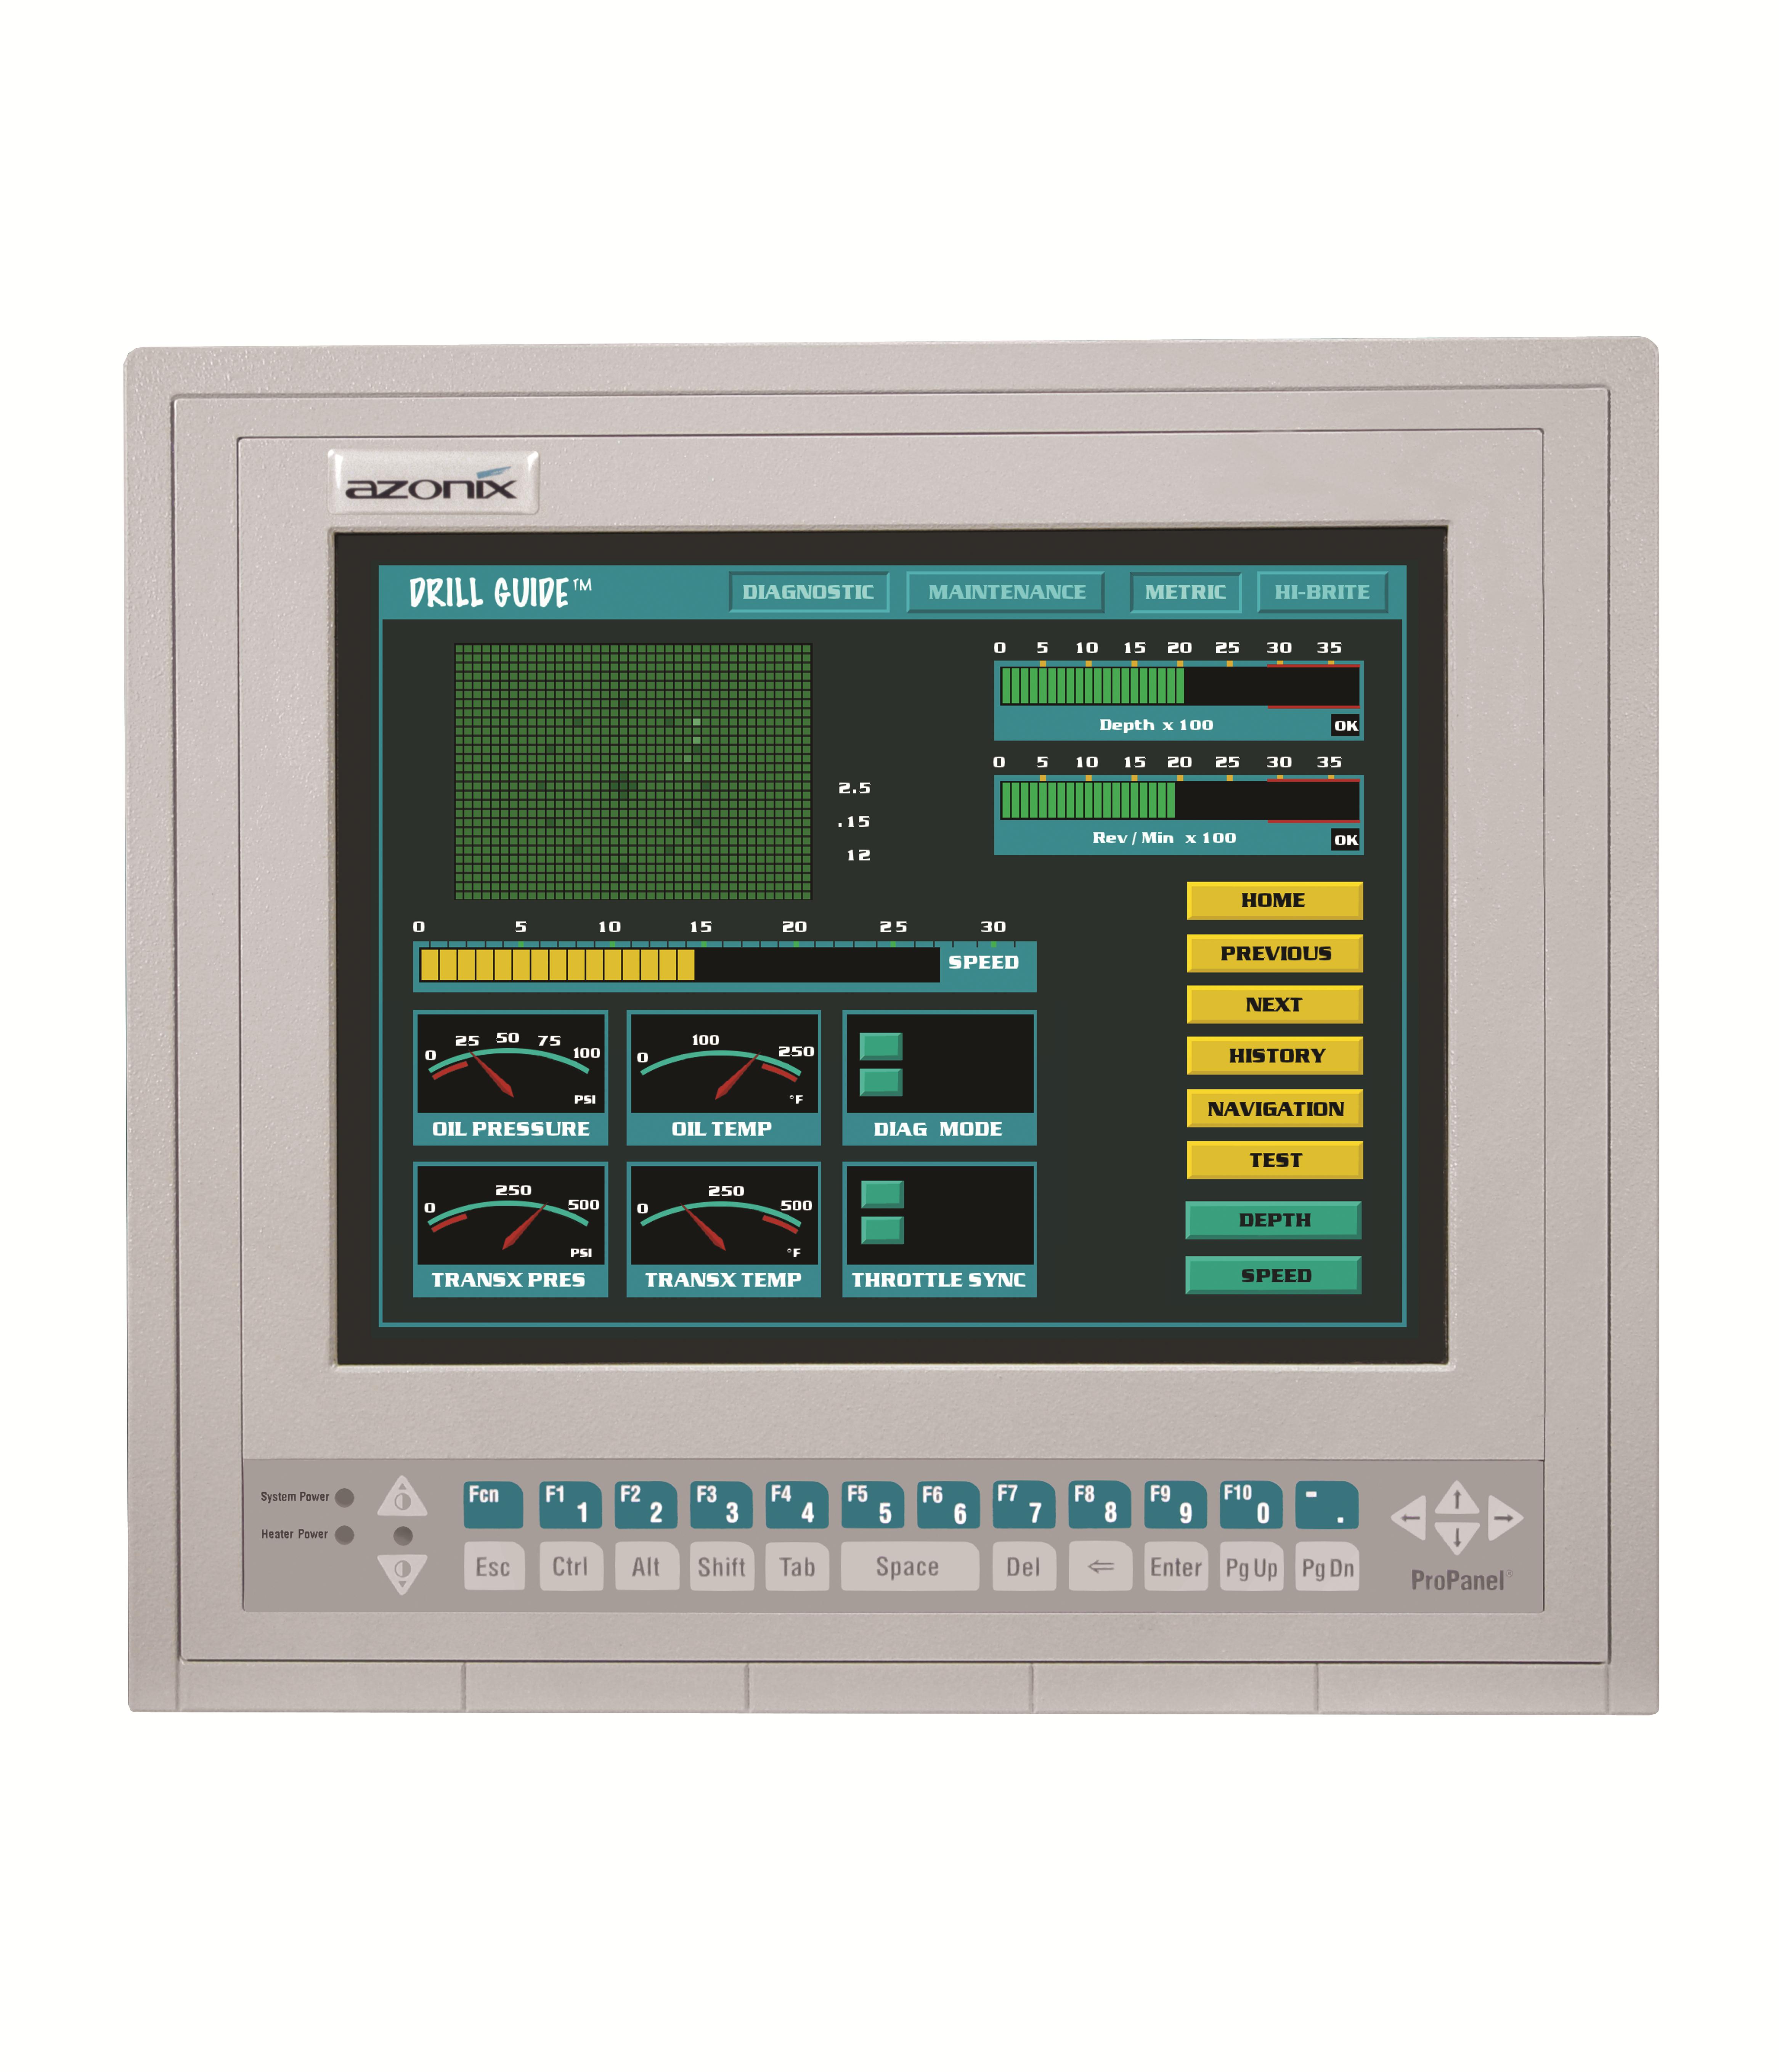Click the Rev / Min x 100 bar gauge
Viewport: 1779px width, 2072px height.
[1178, 814]
